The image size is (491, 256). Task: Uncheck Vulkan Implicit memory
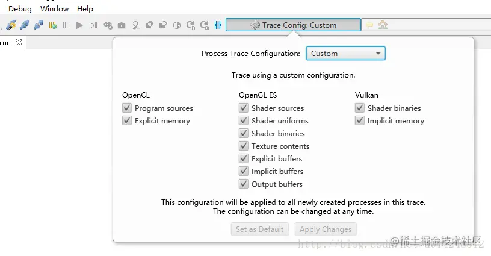pyautogui.click(x=360, y=121)
